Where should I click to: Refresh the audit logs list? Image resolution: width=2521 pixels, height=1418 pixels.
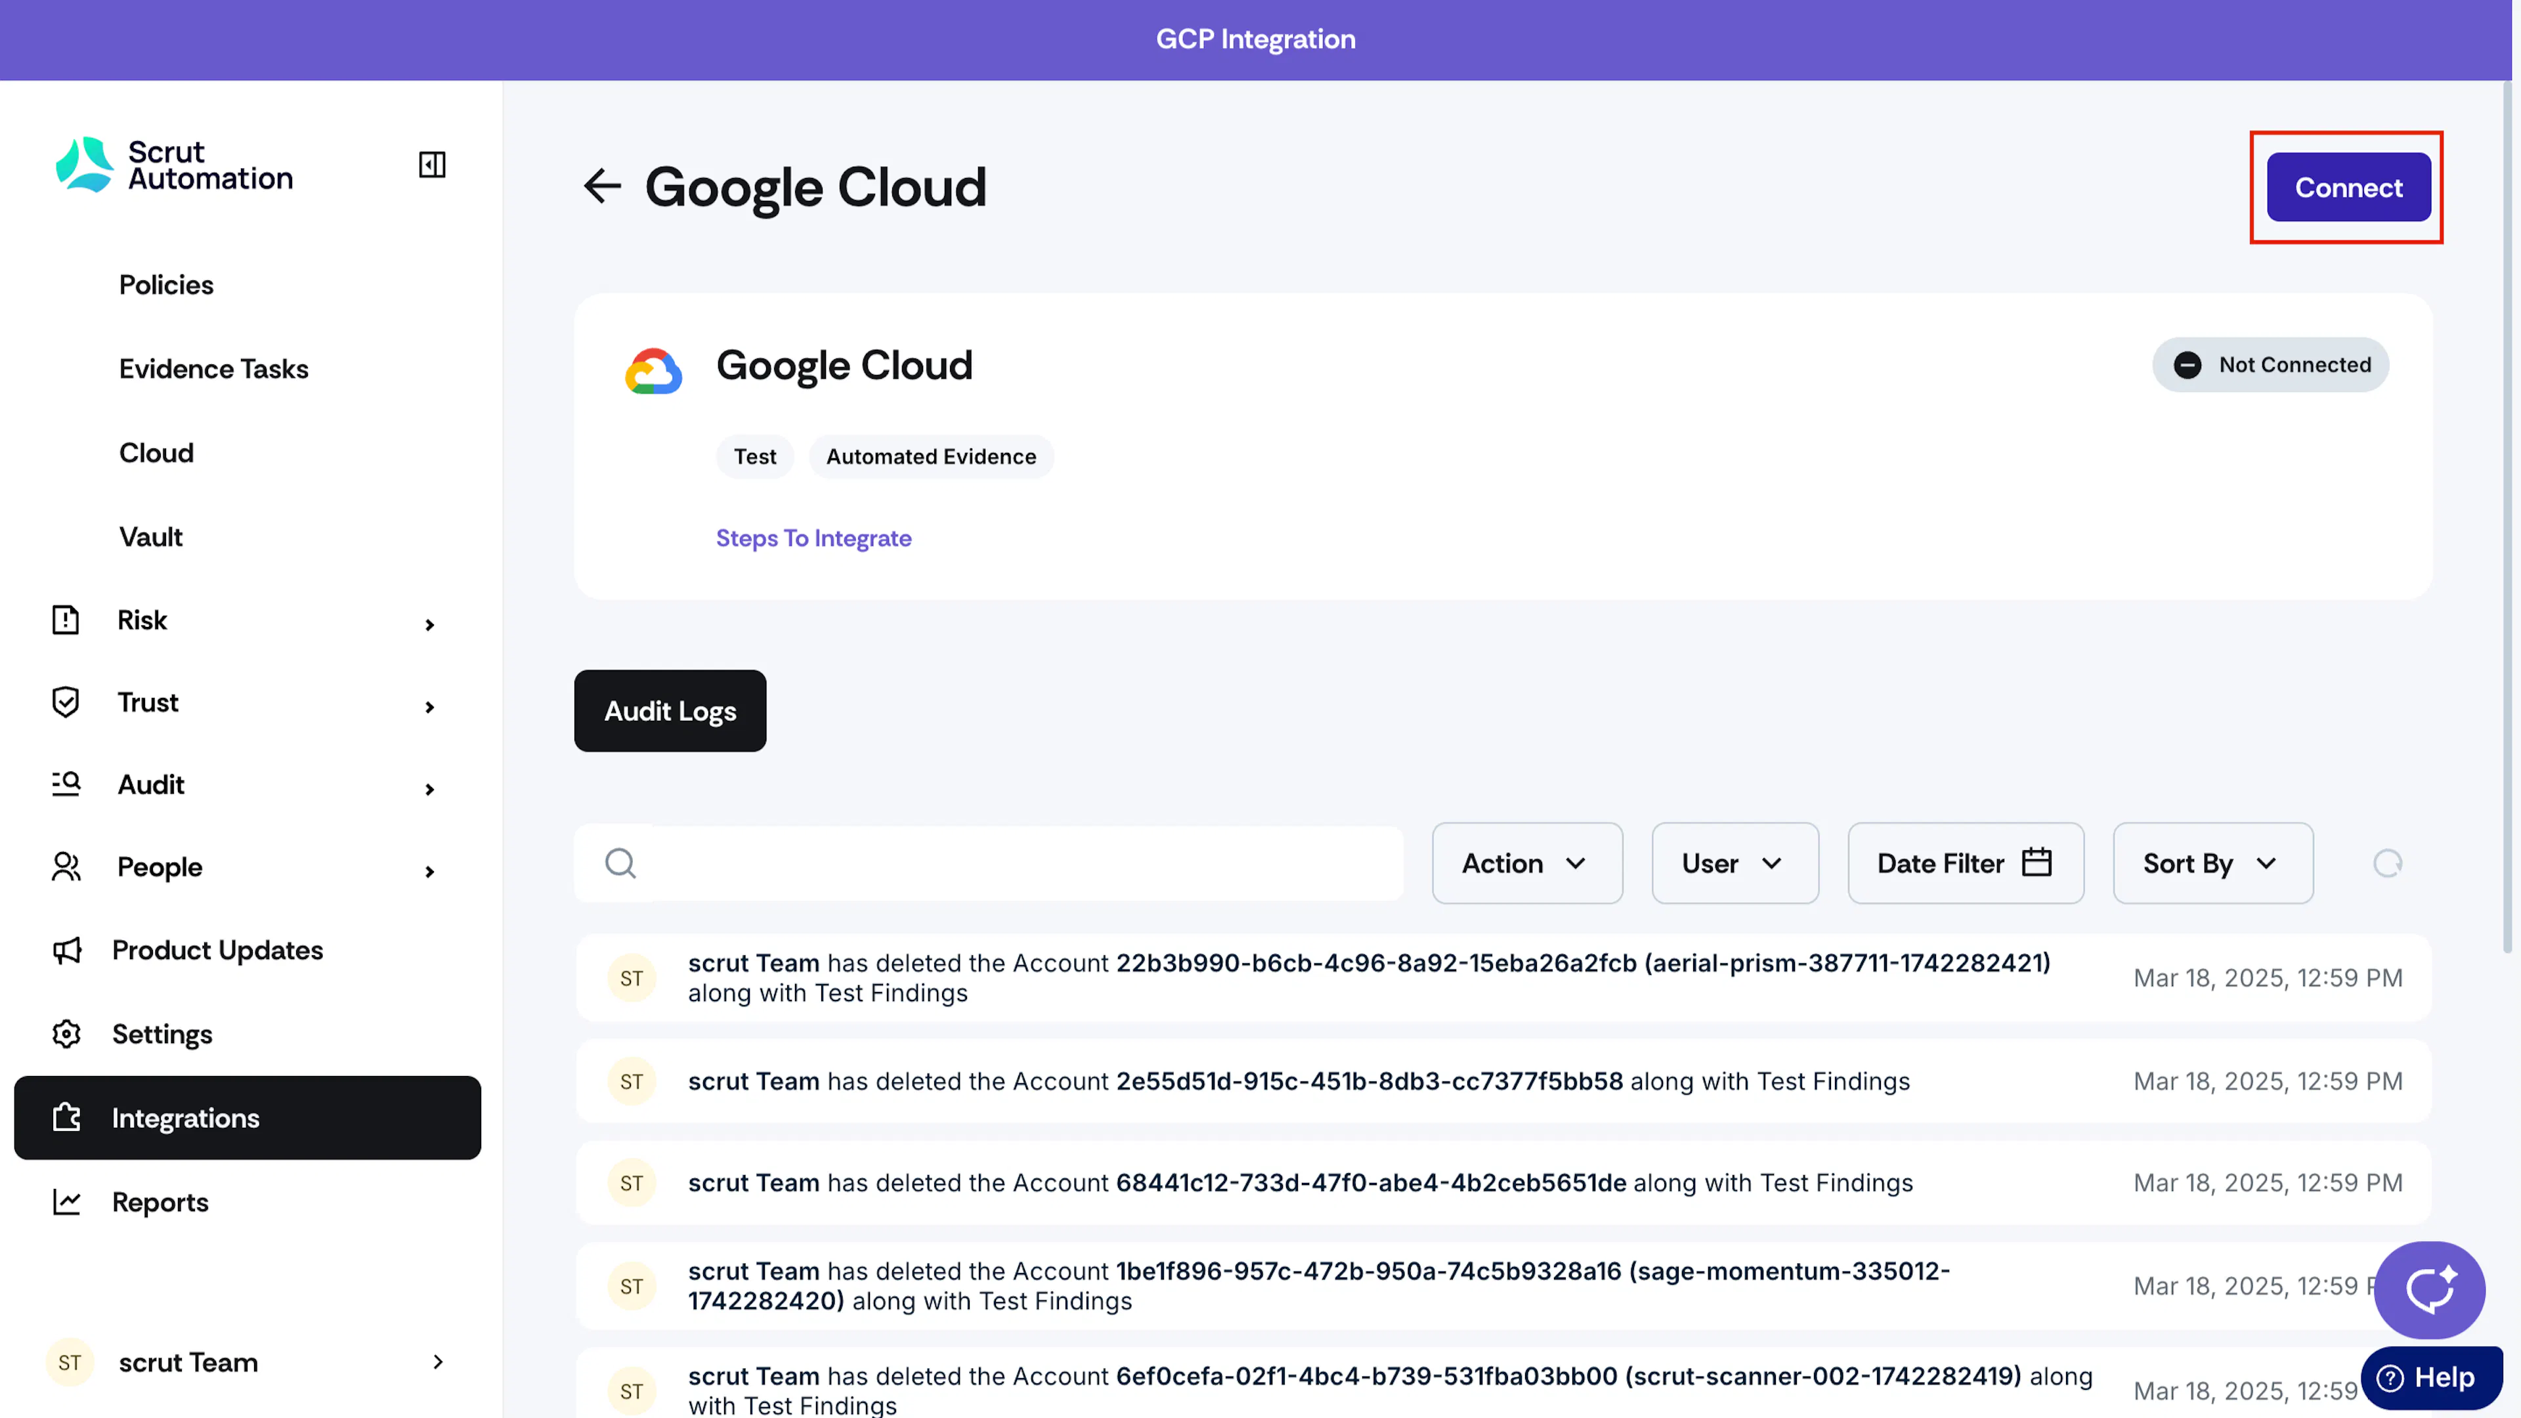pos(2388,863)
